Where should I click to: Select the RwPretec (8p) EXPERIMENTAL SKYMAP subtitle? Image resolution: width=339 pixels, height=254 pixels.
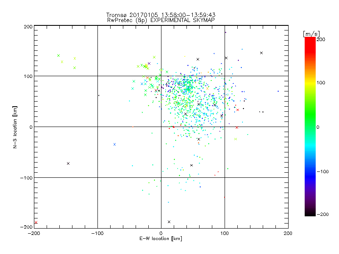point(161,20)
